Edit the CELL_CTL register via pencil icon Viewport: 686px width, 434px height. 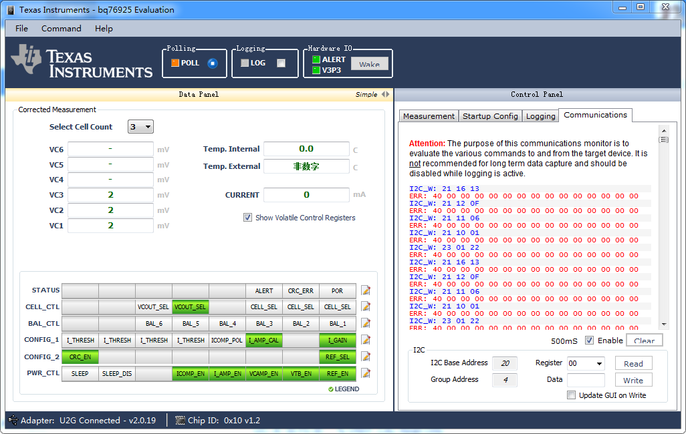point(366,307)
